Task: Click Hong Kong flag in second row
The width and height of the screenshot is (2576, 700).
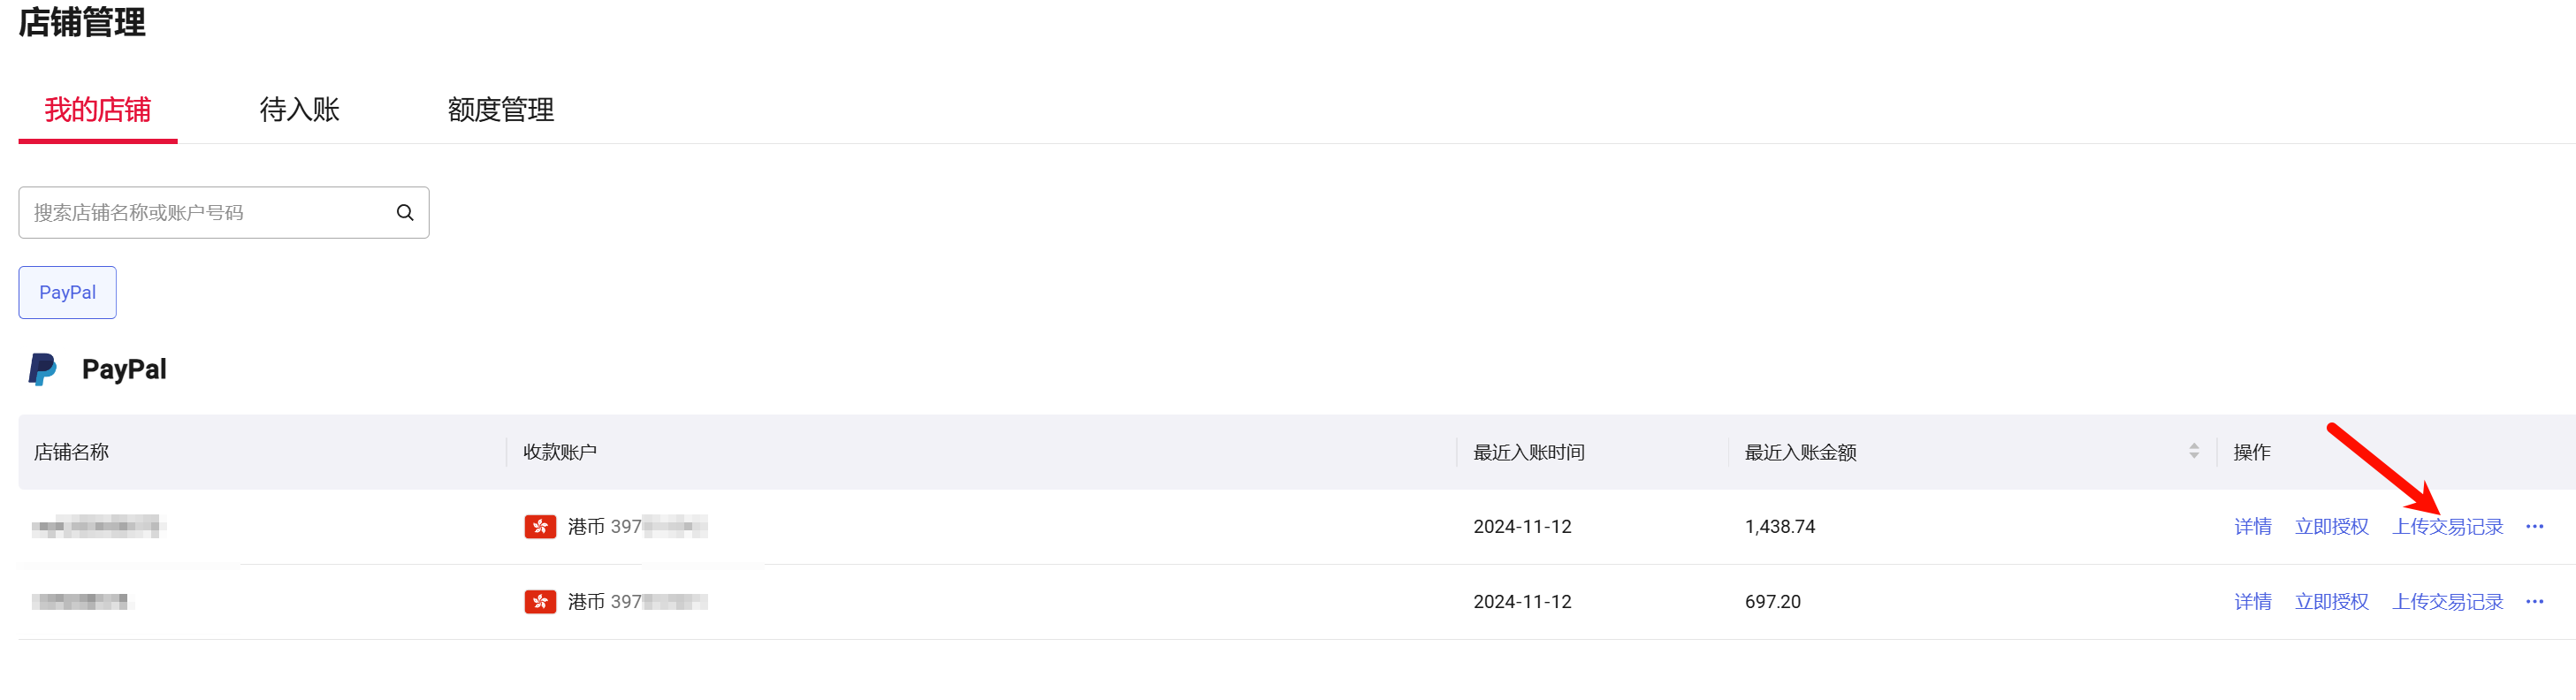Action: coord(540,602)
